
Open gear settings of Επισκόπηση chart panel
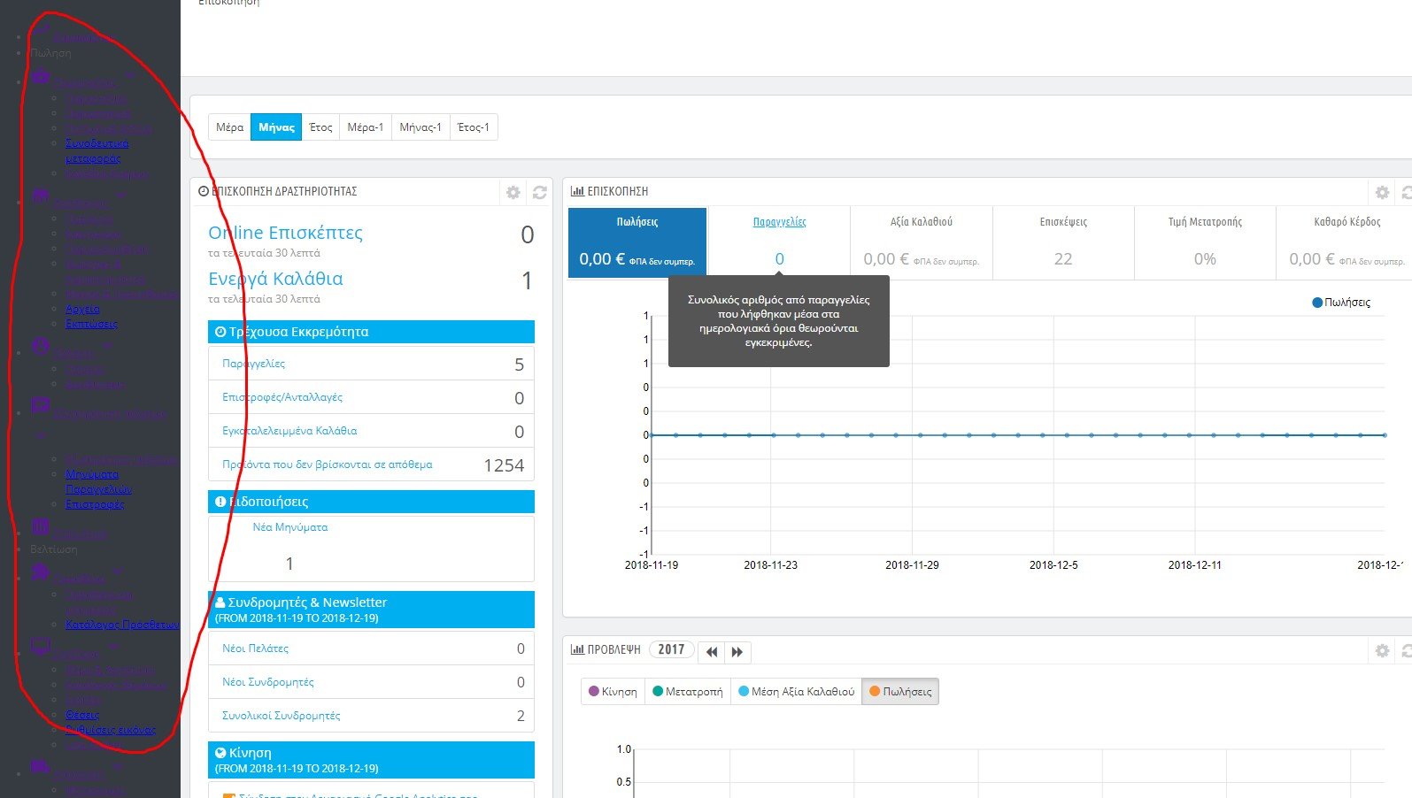(1382, 192)
